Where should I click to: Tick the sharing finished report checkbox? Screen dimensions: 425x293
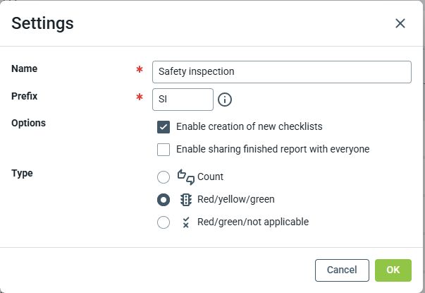point(164,149)
